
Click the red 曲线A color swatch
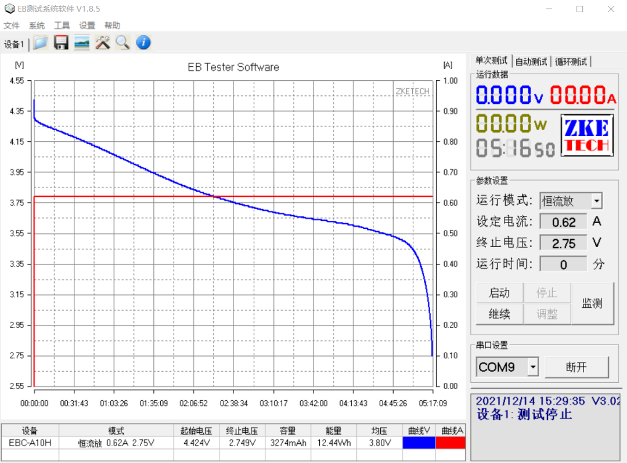click(x=451, y=443)
